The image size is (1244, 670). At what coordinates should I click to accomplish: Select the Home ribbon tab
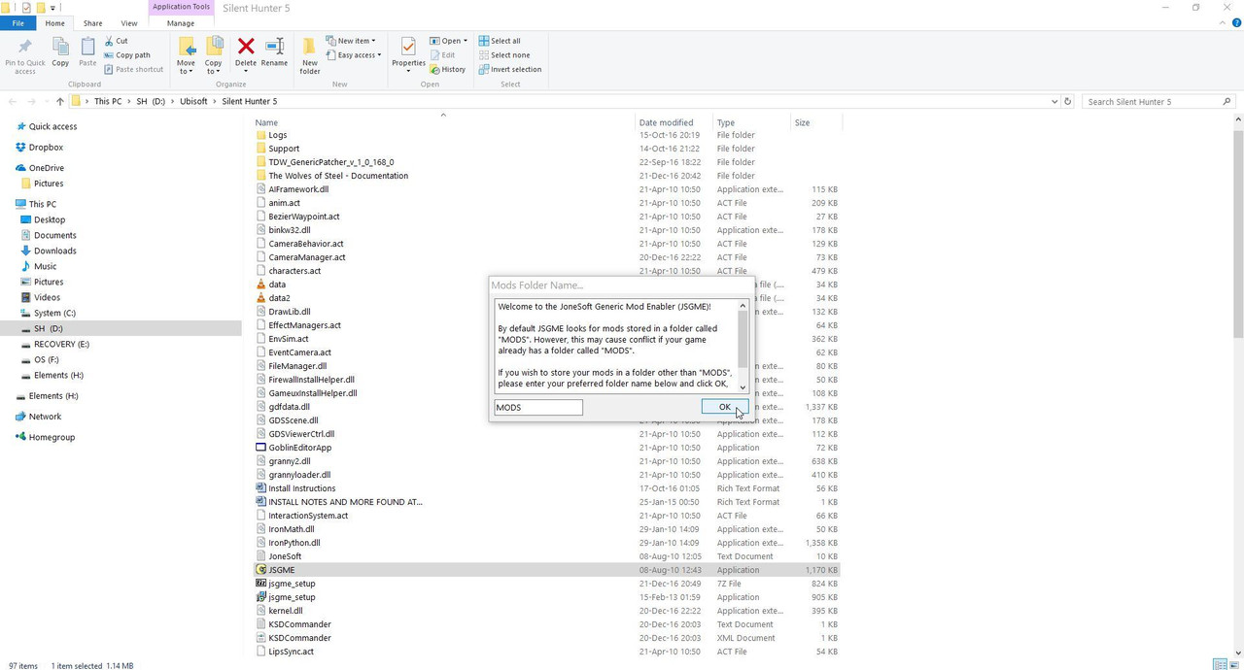pyautogui.click(x=54, y=23)
